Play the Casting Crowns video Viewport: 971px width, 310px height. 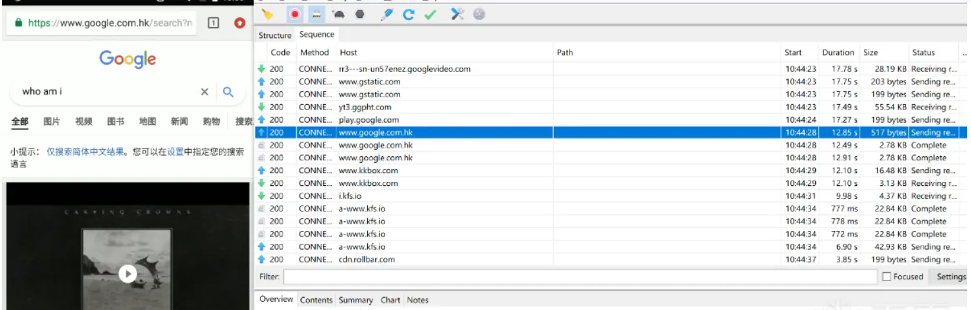click(x=128, y=274)
